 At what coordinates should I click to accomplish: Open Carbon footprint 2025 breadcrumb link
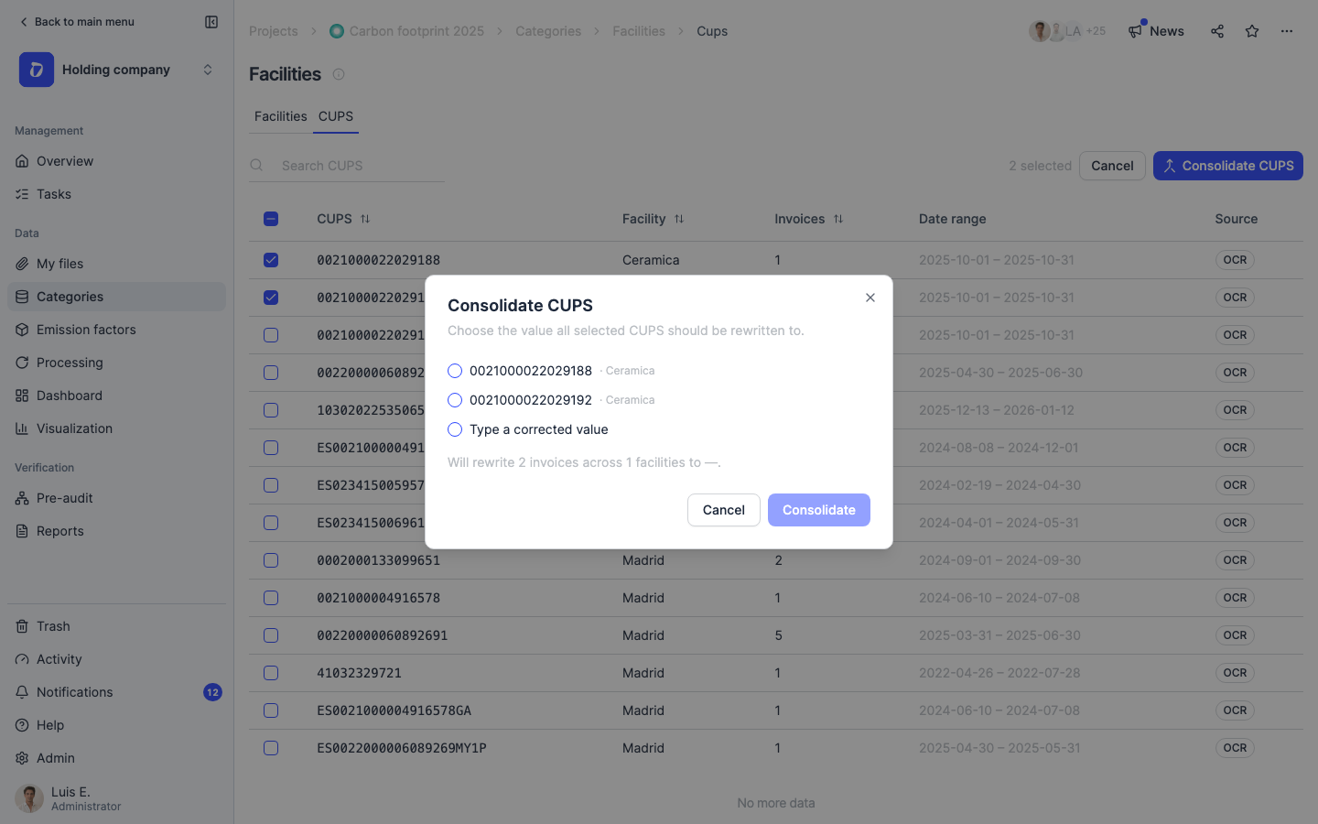click(416, 31)
